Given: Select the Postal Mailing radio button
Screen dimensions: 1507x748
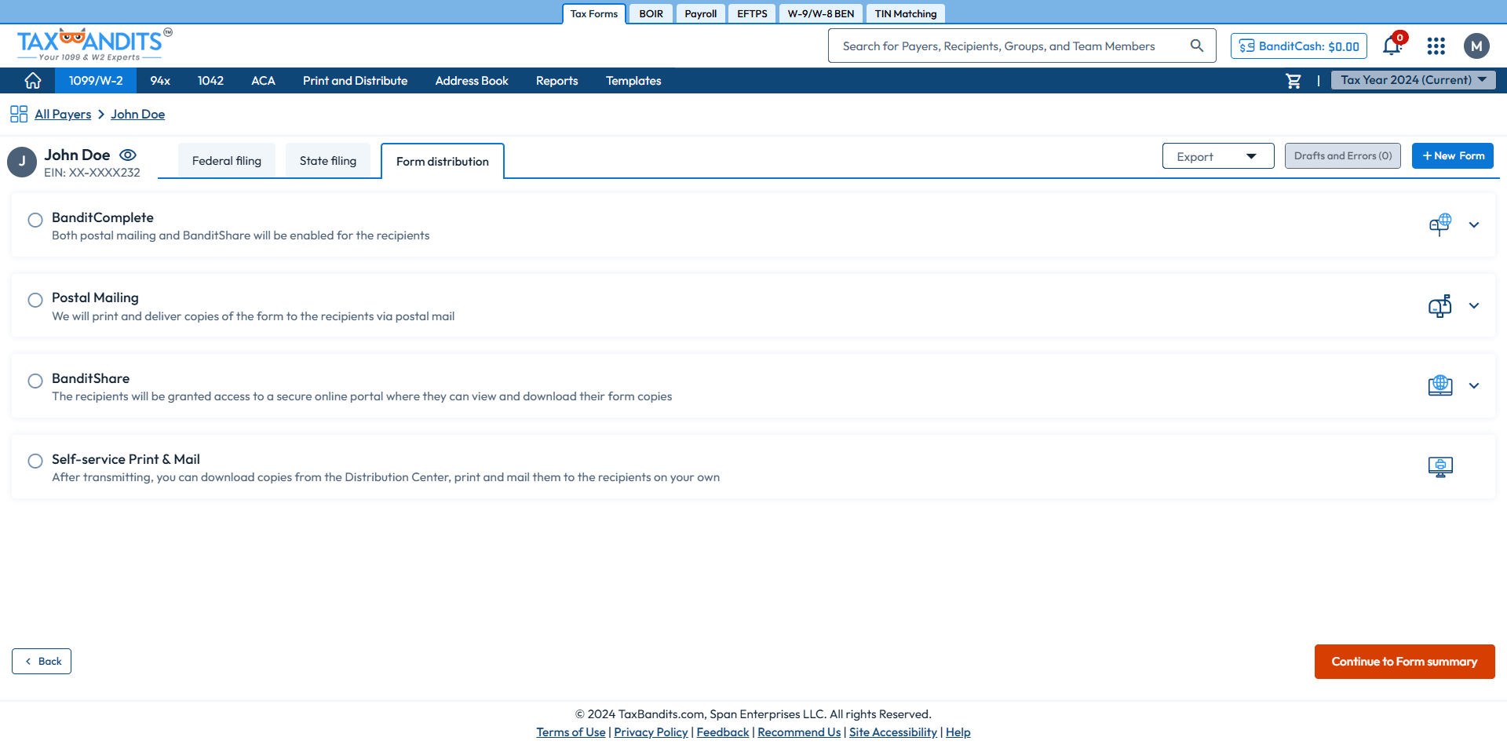Looking at the screenshot, I should pos(35,300).
